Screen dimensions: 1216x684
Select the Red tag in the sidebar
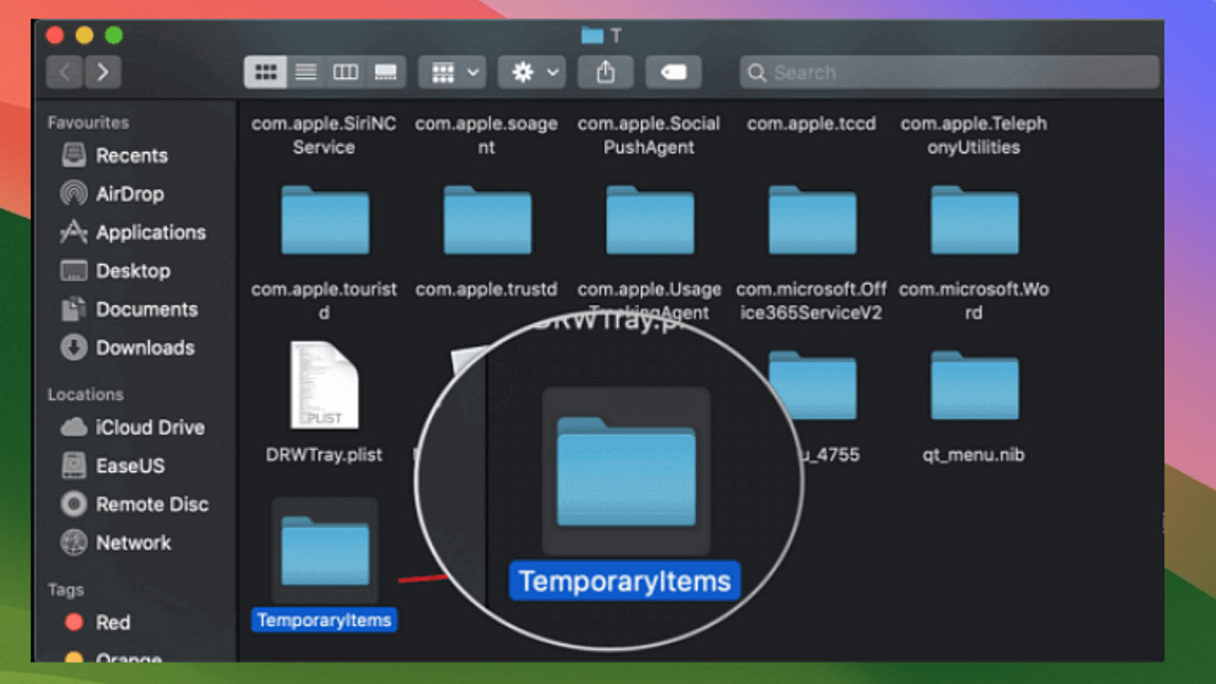(x=111, y=622)
